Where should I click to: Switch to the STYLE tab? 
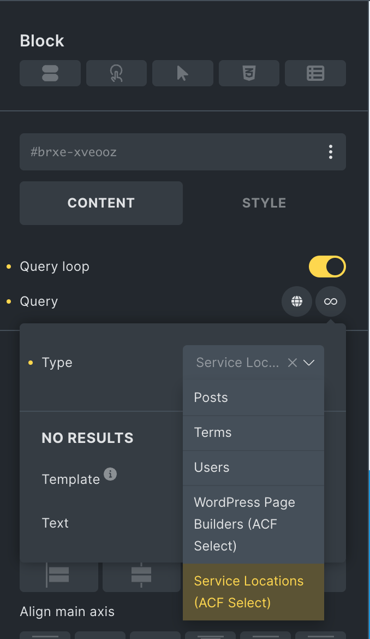coord(264,203)
